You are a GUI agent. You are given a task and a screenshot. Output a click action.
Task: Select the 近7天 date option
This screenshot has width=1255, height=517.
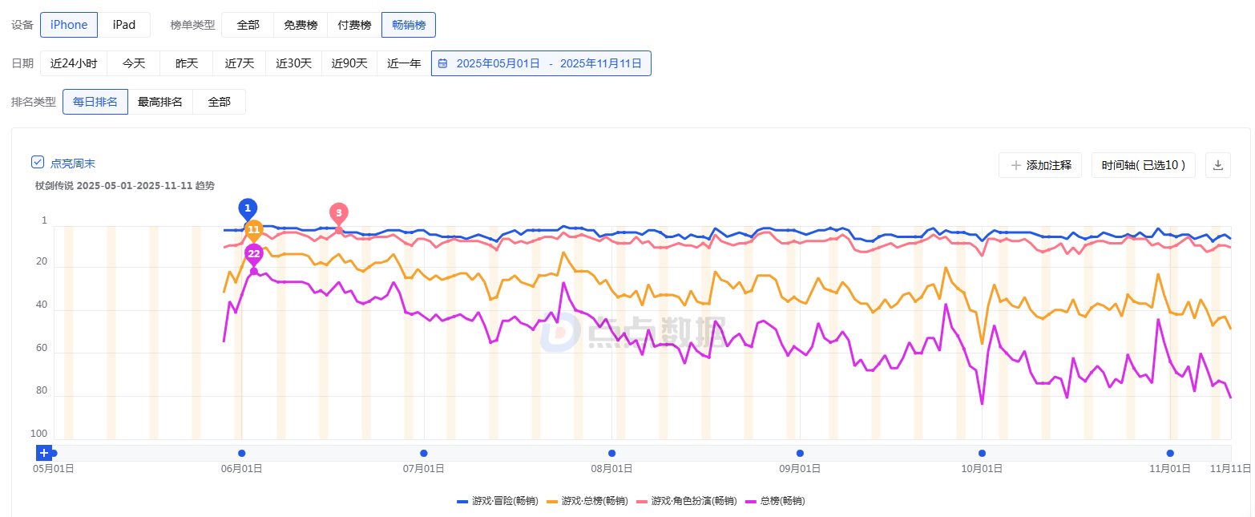[239, 63]
